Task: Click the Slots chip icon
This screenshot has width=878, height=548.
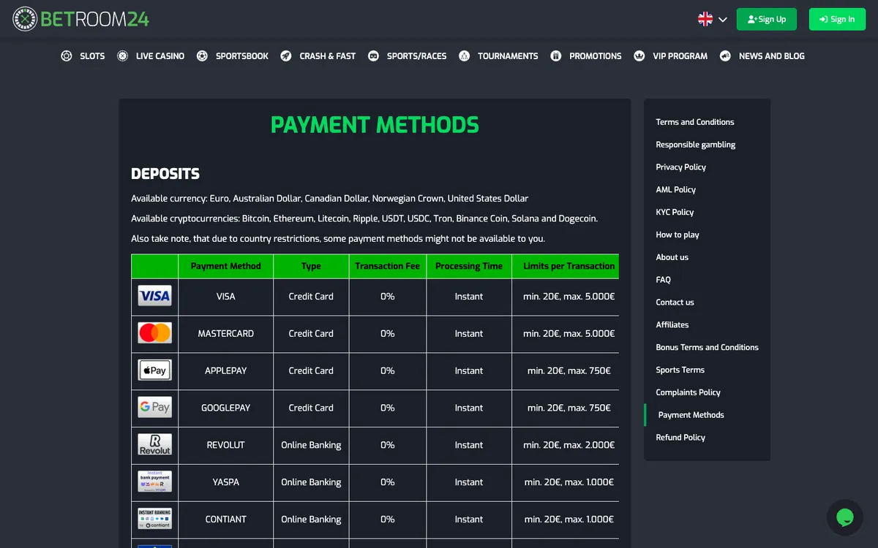Action: [67, 56]
